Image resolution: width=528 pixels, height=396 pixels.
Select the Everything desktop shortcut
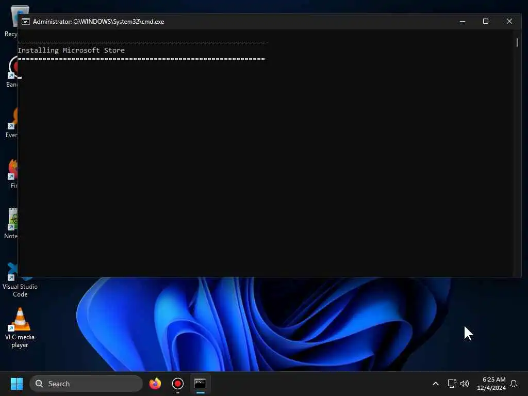point(11,123)
